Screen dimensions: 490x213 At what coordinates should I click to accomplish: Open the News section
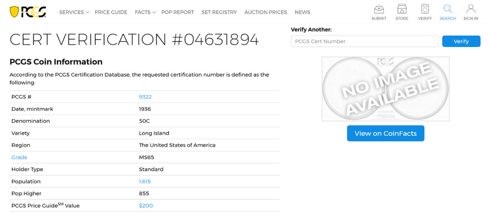(x=302, y=12)
